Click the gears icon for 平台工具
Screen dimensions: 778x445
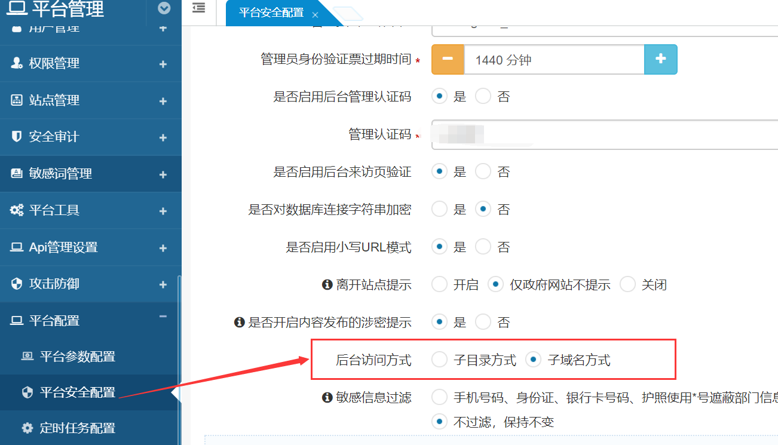click(17, 210)
